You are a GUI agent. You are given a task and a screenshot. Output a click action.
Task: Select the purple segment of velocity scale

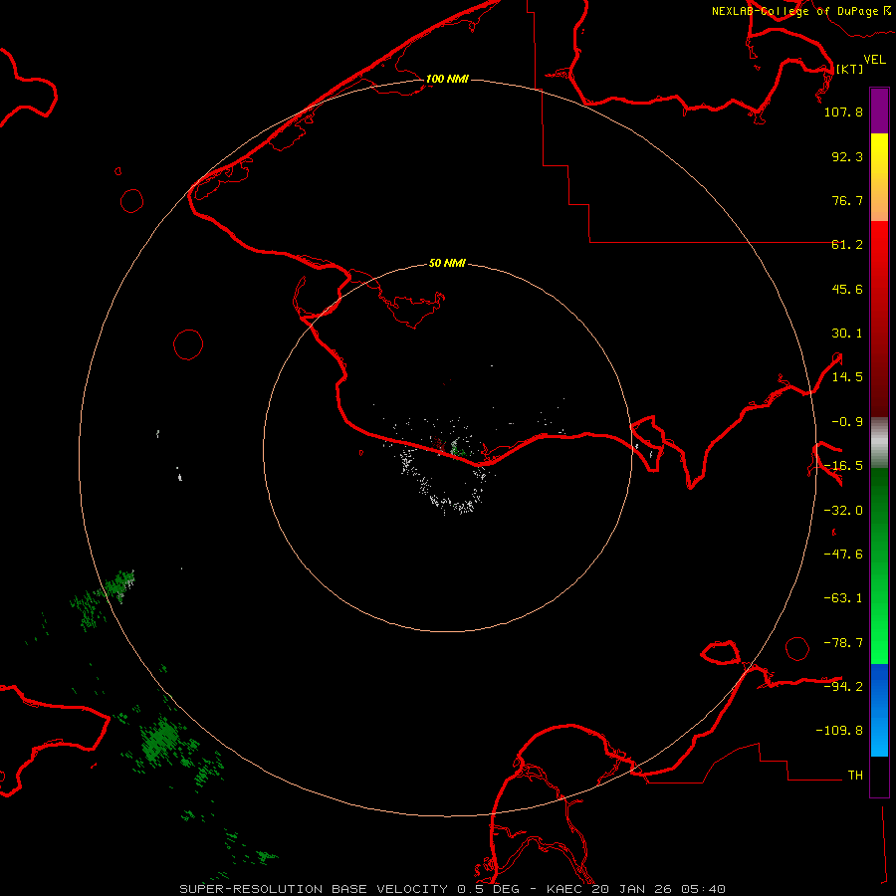click(879, 111)
